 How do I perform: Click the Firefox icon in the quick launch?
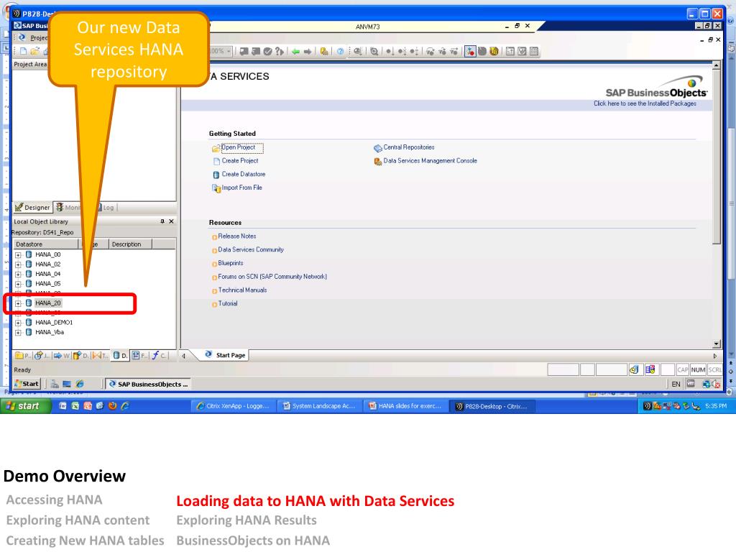[x=112, y=406]
